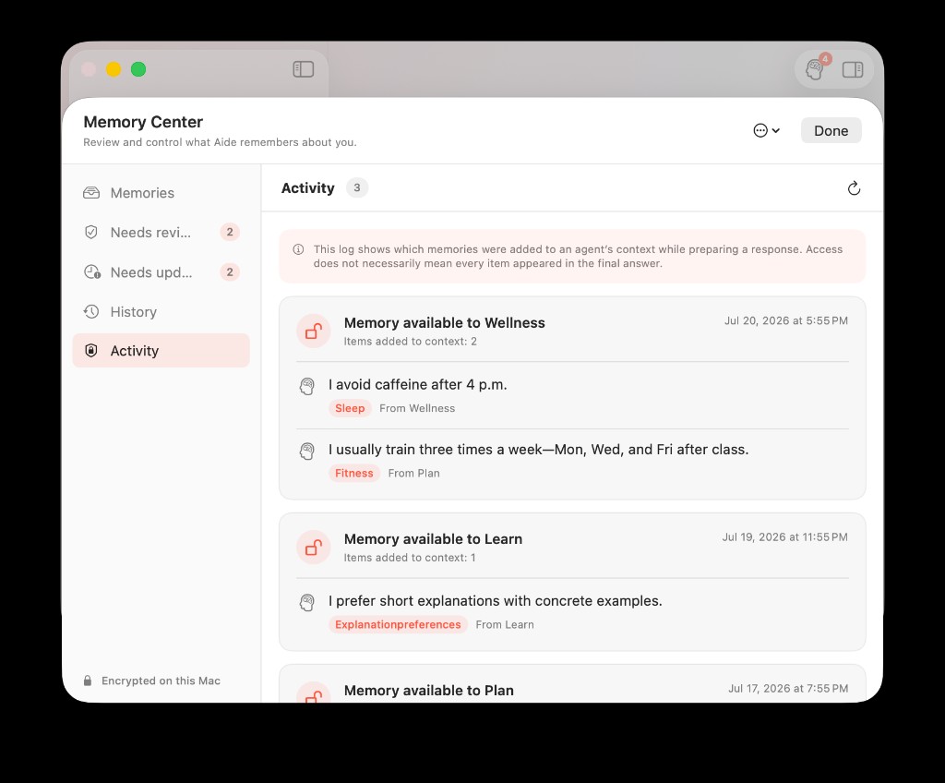The image size is (945, 783).
Task: Open the ellipsis more options menu
Action: 767,130
